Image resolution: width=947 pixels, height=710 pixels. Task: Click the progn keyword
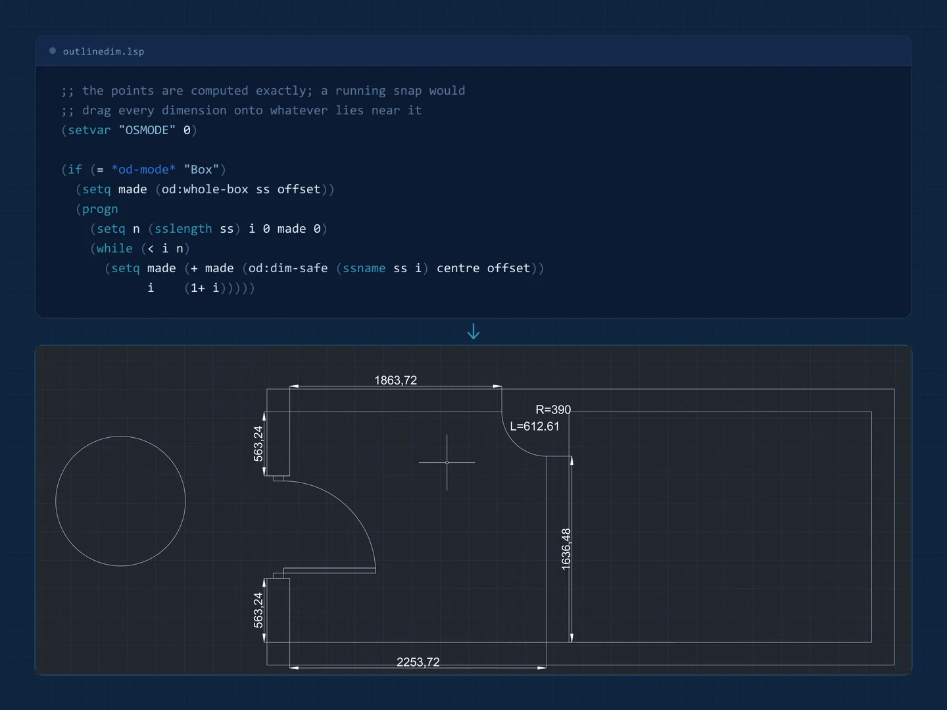coord(100,209)
